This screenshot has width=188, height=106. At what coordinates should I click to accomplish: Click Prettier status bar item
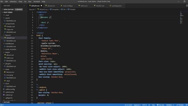(x=180, y=105)
